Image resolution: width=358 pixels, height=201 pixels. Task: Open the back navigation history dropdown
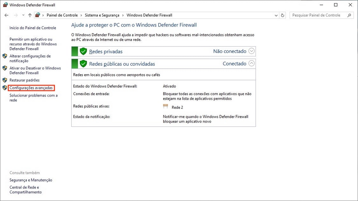click(x=23, y=15)
